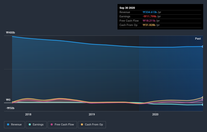207x132 pixels.
Task: Select the Free Cash Flow endpoint marker
Action: click(202, 100)
